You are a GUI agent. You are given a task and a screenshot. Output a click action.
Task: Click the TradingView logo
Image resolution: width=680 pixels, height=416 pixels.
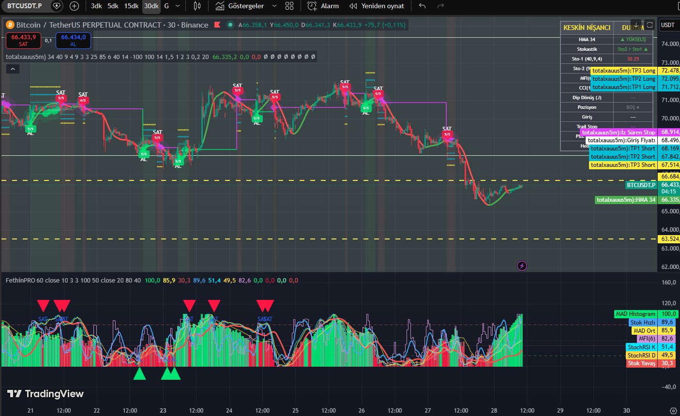pyautogui.click(x=45, y=394)
